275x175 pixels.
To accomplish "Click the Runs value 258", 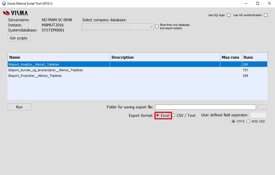I will (x=245, y=76).
